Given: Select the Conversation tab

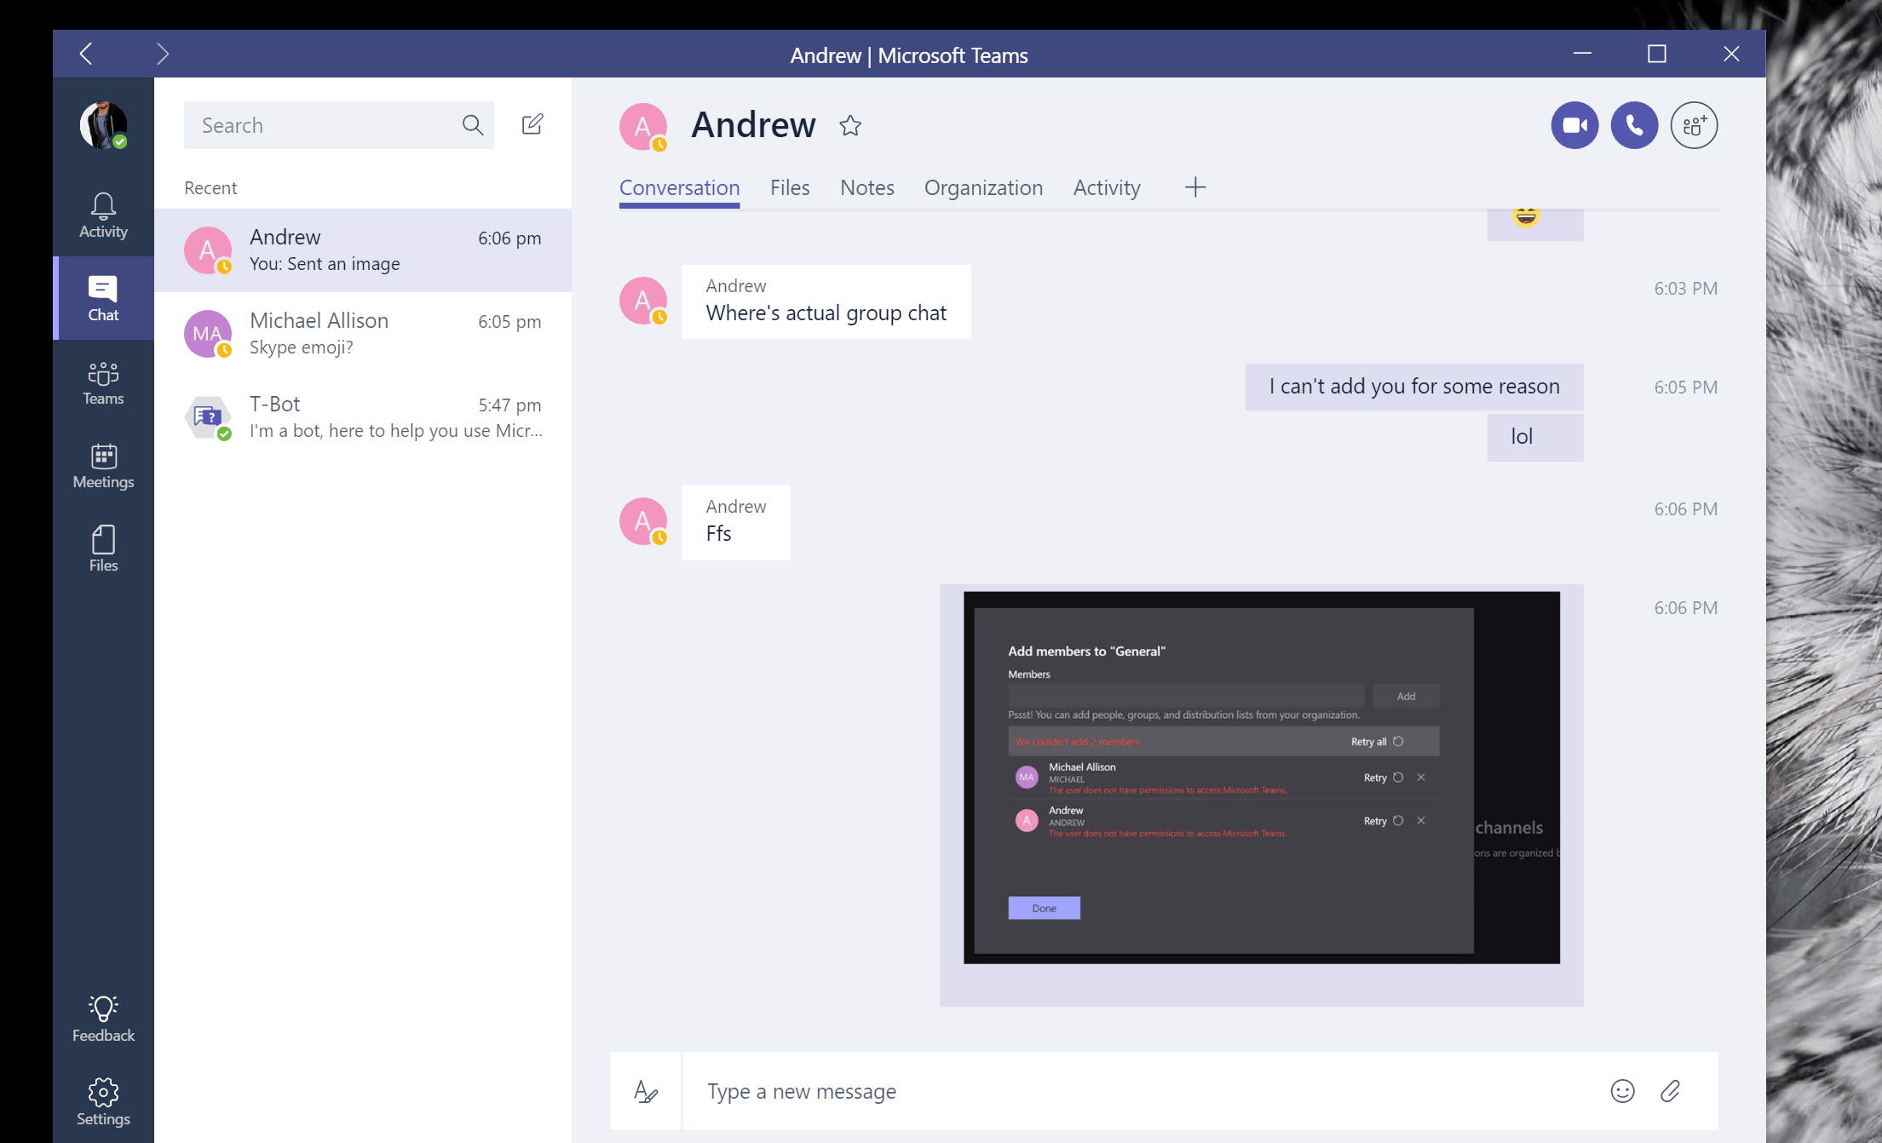Looking at the screenshot, I should tap(677, 188).
